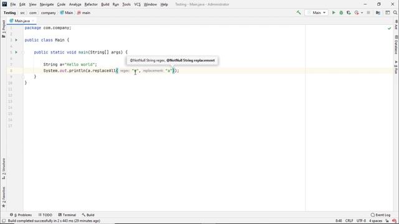Click the Profiler run icon
This screenshot has height=224, width=399.
click(357, 12)
